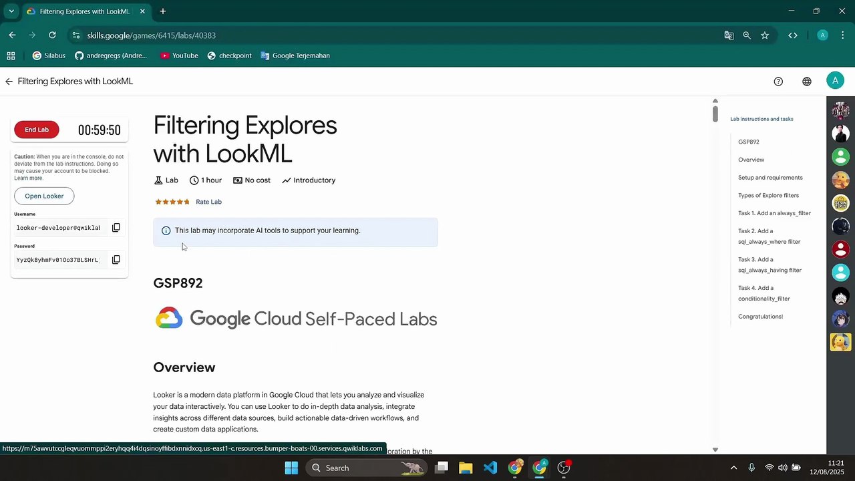
Task: Click the address bar URL
Action: click(152, 35)
